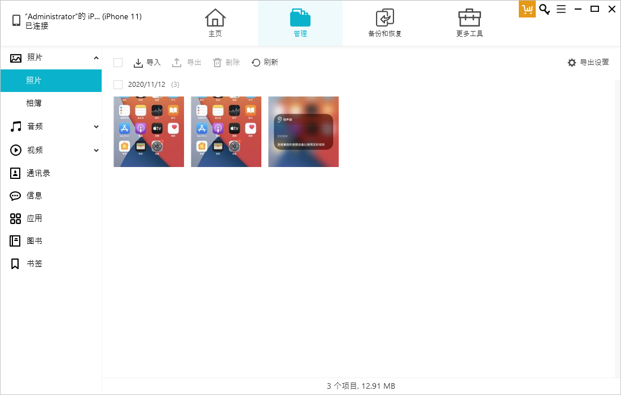
Task: Select the highlighted 照片 sub-item
Action: [51, 81]
